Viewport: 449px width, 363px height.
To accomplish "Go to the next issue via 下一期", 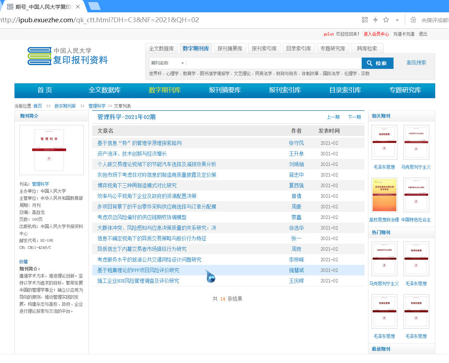I will (x=354, y=117).
